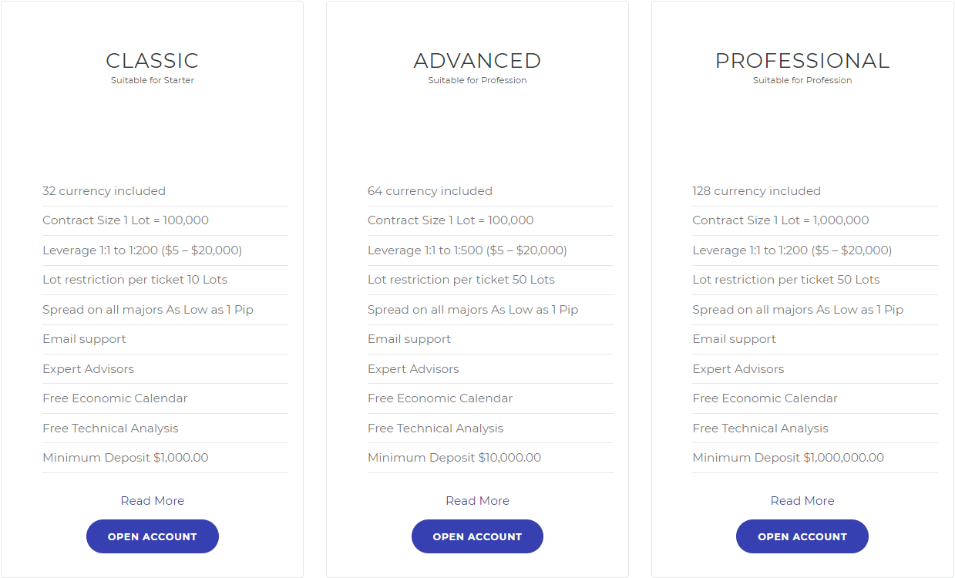Click Minimum Deposit $1,000.00 row
The image size is (955, 578).
click(165, 458)
